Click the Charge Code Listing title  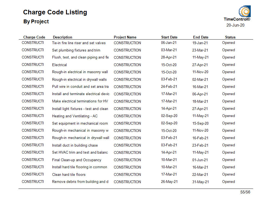tap(55, 12)
